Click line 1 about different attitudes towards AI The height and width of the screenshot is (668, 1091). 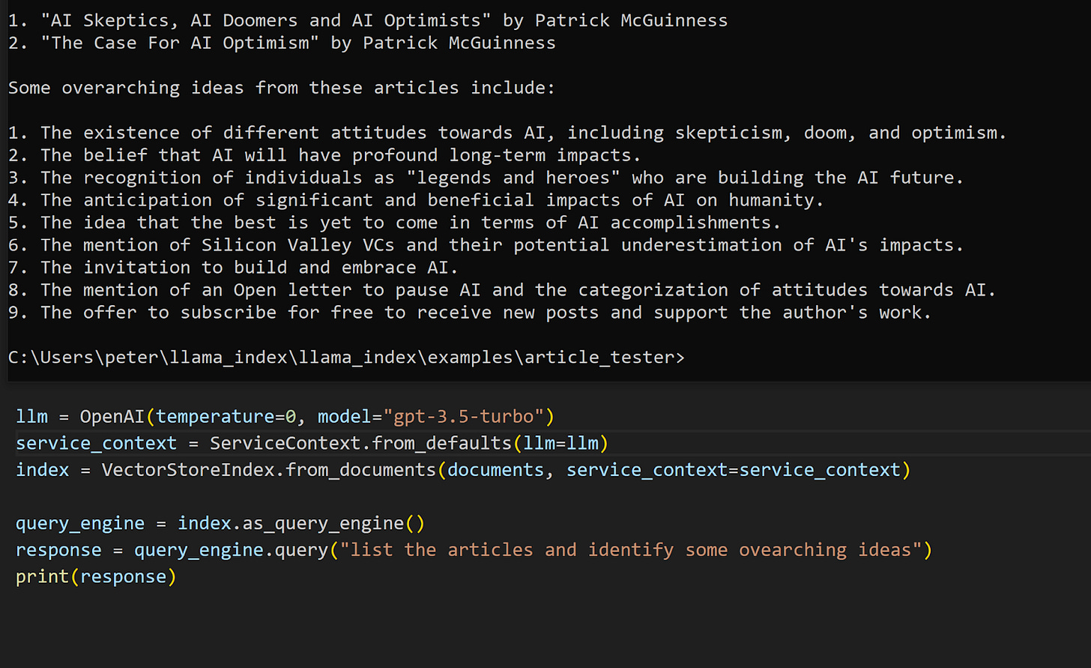[x=507, y=133]
